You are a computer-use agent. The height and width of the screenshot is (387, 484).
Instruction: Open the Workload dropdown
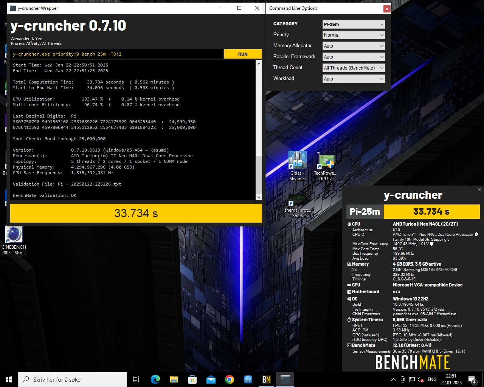354,79
